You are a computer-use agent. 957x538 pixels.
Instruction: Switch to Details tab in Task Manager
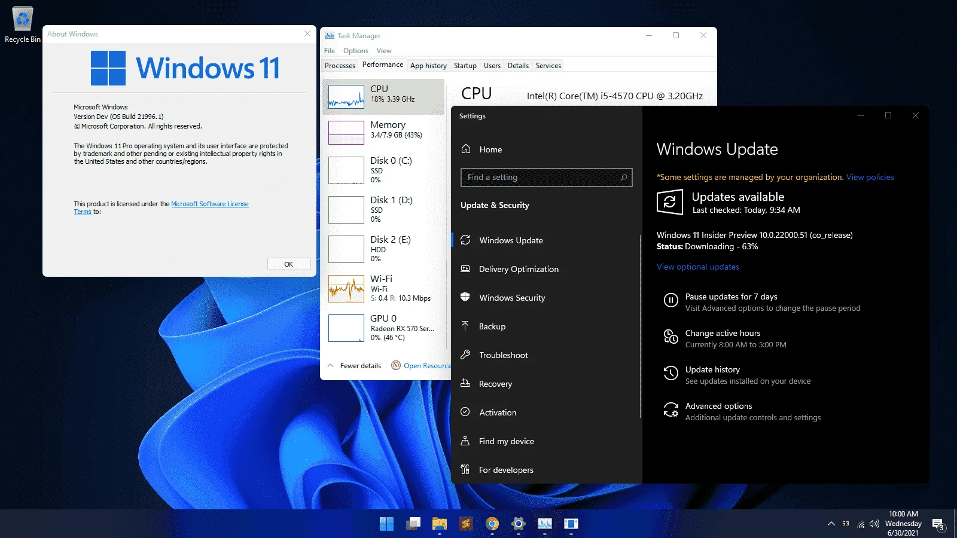tap(518, 66)
